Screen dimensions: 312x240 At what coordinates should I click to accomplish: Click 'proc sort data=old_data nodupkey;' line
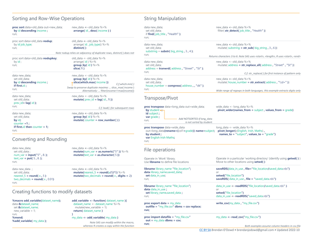(x=35, y=58)
